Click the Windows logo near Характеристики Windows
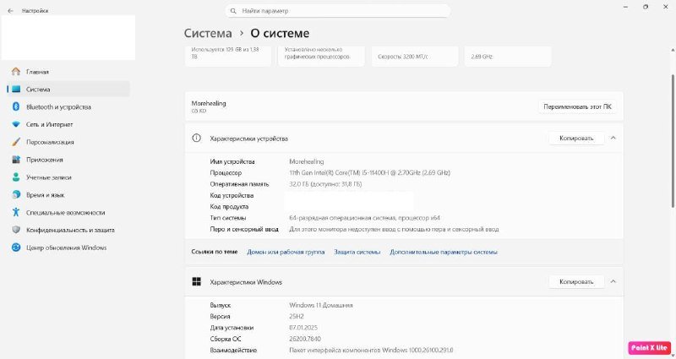Viewport: 676px width, 359px height. pos(196,281)
